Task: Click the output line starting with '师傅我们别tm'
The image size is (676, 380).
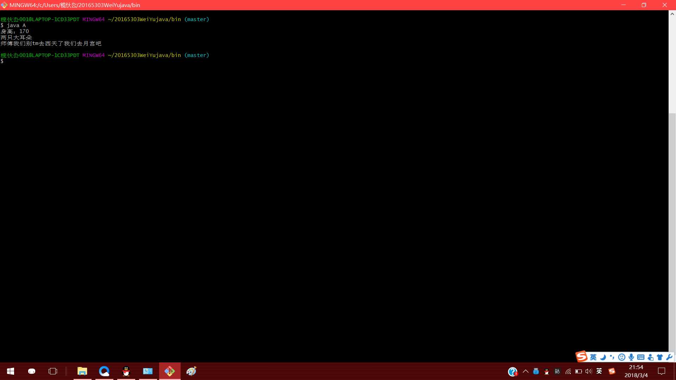Action: coord(51,43)
